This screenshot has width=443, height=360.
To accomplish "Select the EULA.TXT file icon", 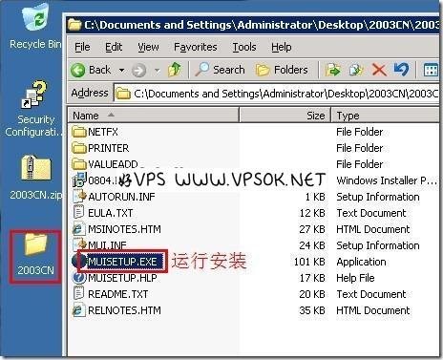I will pyautogui.click(x=78, y=212).
